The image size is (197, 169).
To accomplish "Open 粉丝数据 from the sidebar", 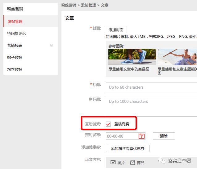I will (15, 70).
